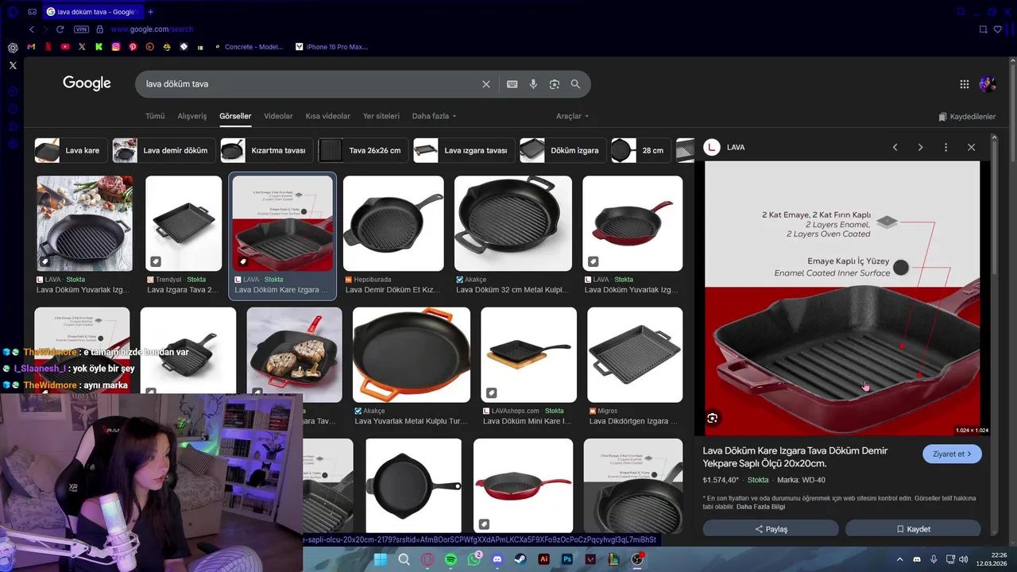Image resolution: width=1017 pixels, height=572 pixels.
Task: Open the on-screen keyboard input tool
Action: click(x=512, y=84)
